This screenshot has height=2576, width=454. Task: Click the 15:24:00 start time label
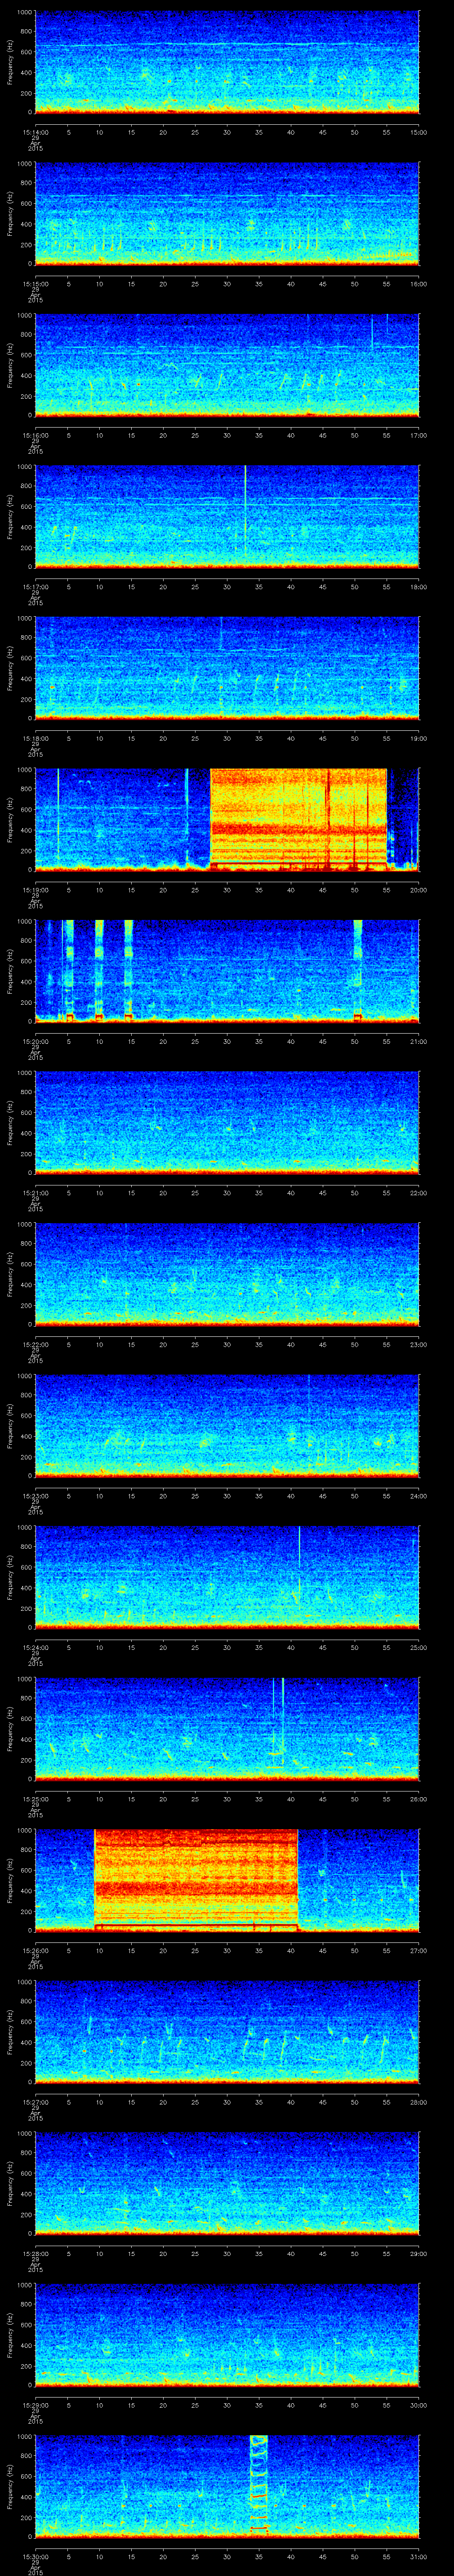coord(35,1647)
